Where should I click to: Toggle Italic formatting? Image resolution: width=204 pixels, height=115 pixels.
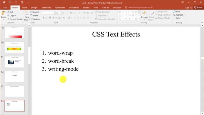47,18
